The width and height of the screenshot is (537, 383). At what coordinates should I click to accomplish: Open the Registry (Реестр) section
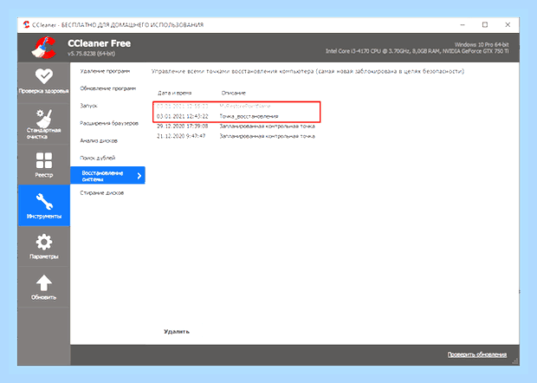[x=43, y=165]
